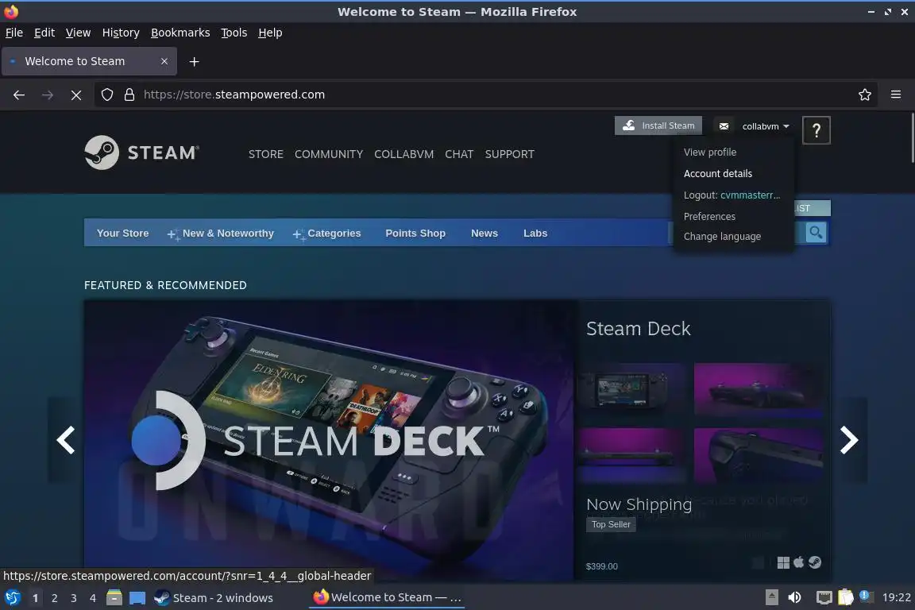Open clipboard manager tray icon
Image resolution: width=915 pixels, height=610 pixels.
(846, 598)
